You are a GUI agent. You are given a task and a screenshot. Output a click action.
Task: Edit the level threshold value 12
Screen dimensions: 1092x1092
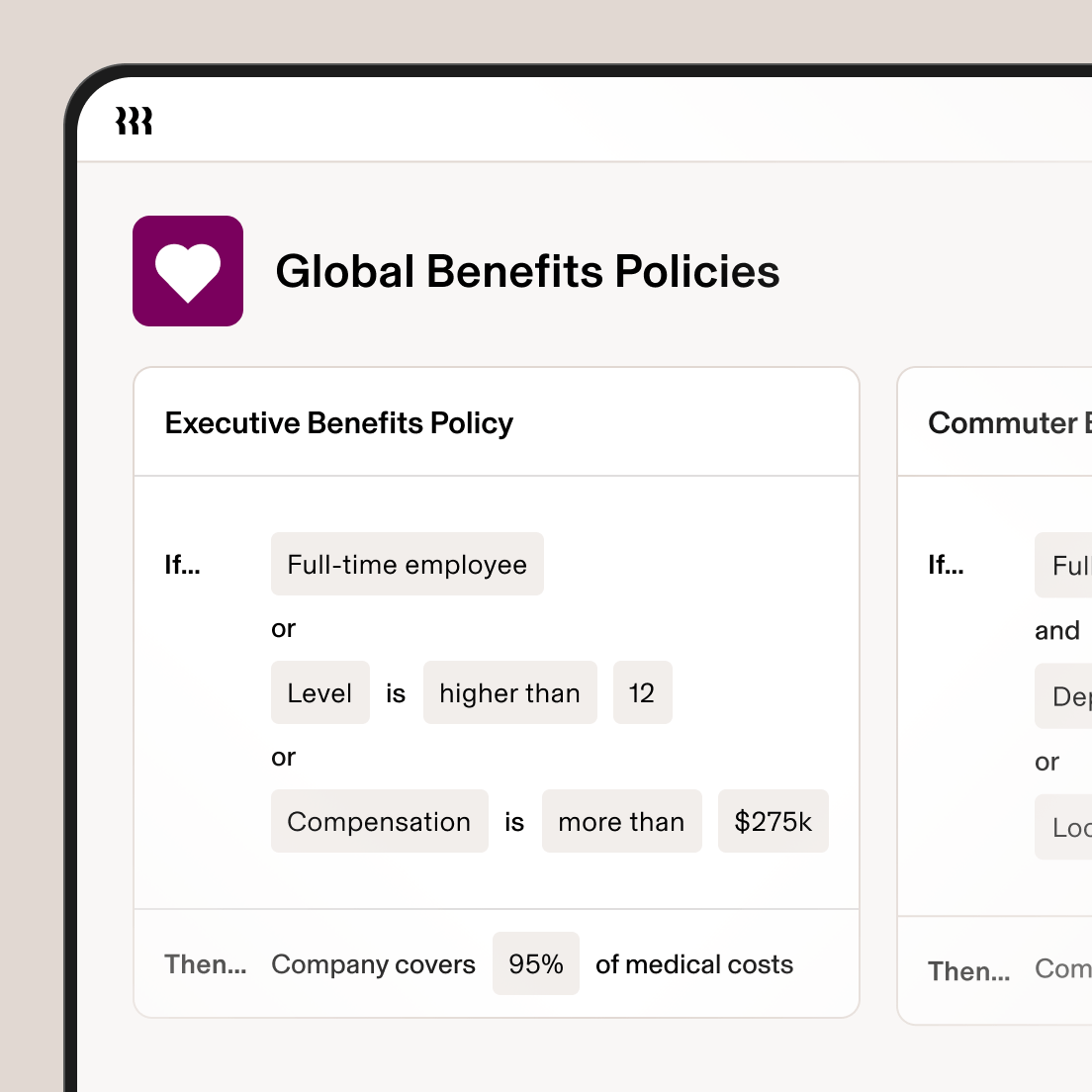point(642,692)
